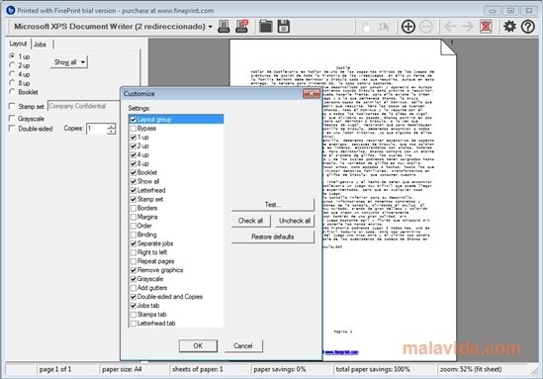Screen dimensions: 543x379
Task: Click the 'total paper savings: 100%' status entry
Action: pyautogui.click(x=373, y=369)
